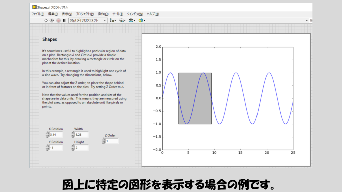Screen dimensions: 342x192
Task: Open the Reorder objects tool menu
Action: pyautogui.click(x=142, y=21)
